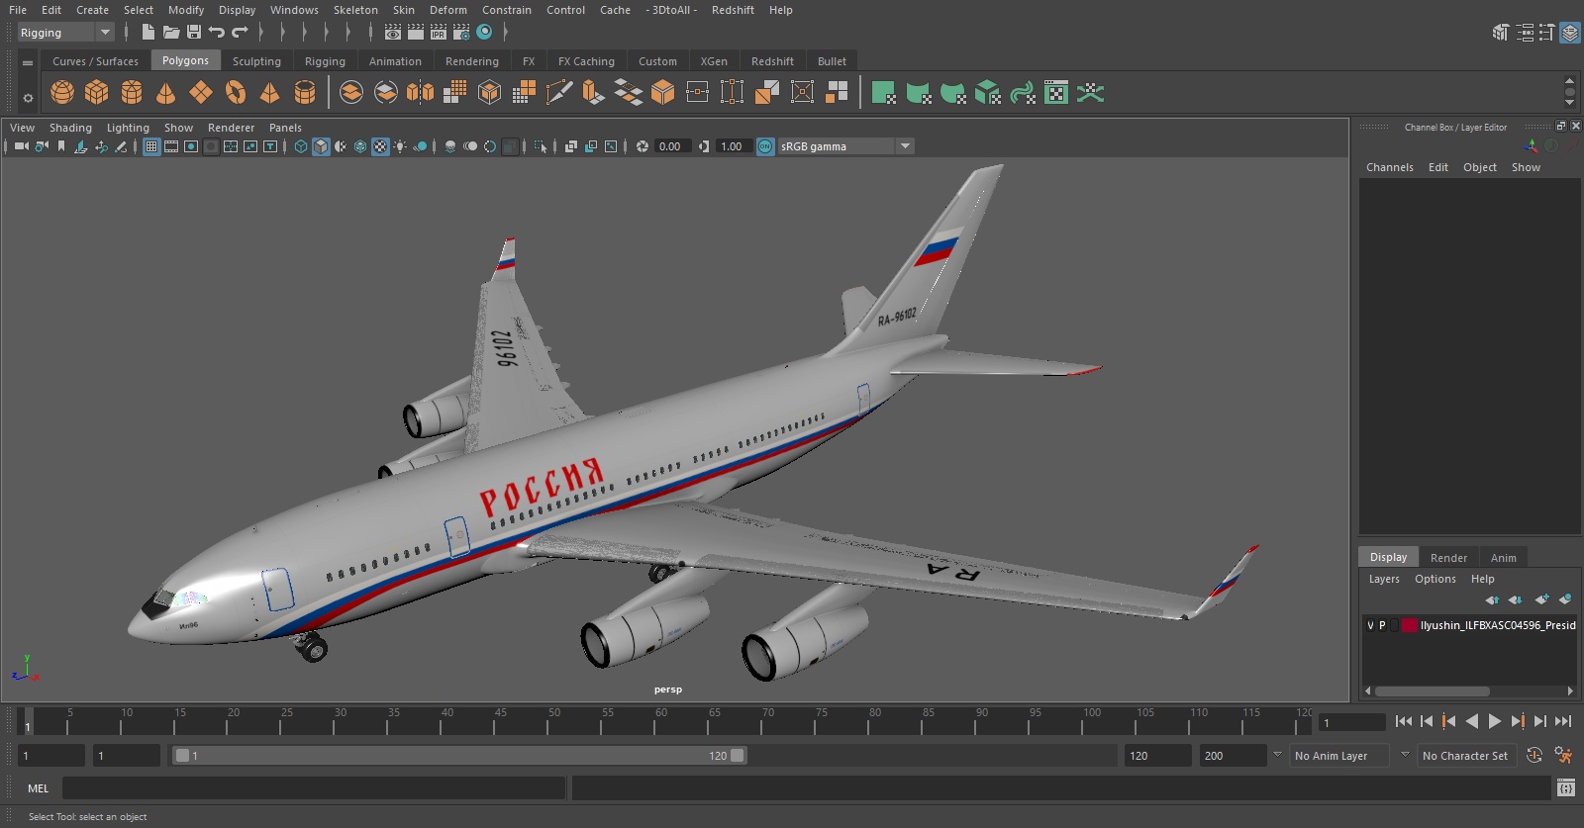Screen dimensions: 1584x828
Task: Click play forwards button
Action: coord(1495,721)
